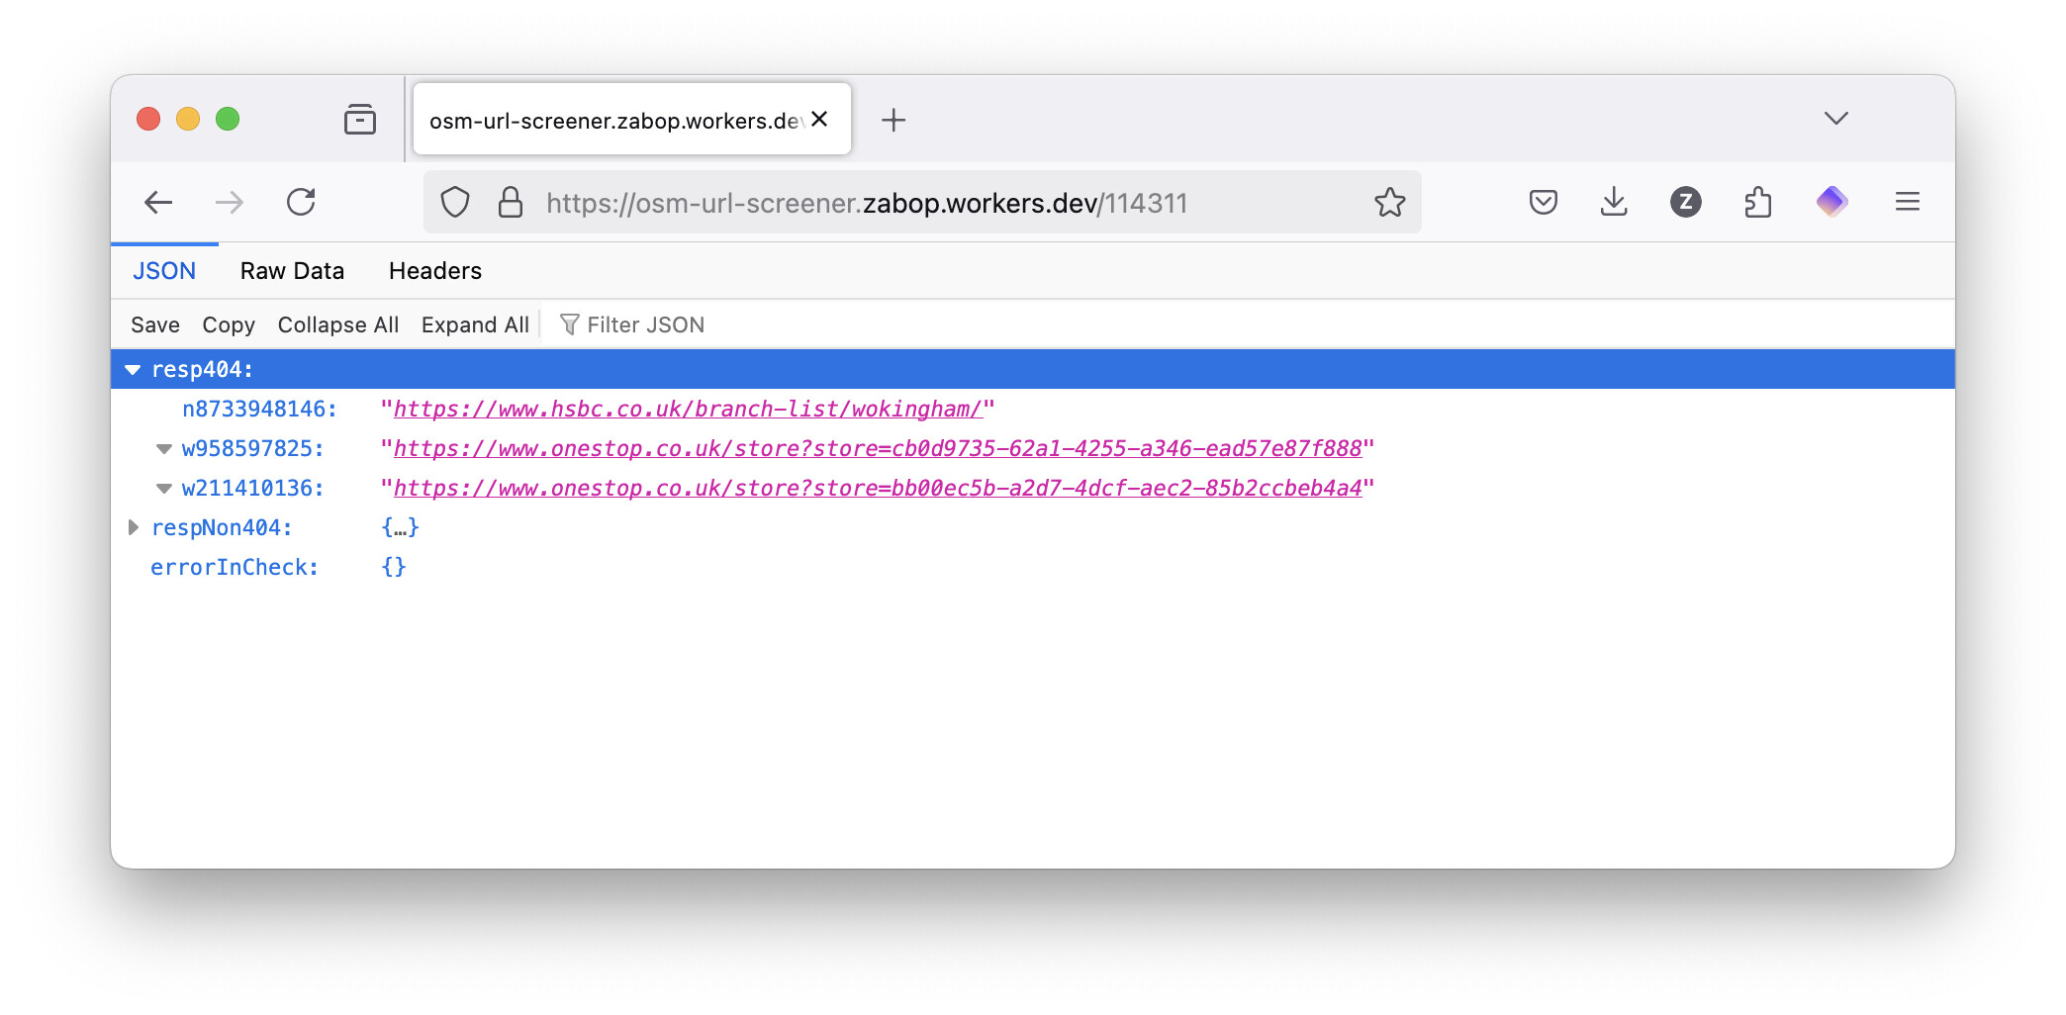The width and height of the screenshot is (2066, 1015).
Task: Collapse the resp404 node triangle
Action: pos(133,370)
